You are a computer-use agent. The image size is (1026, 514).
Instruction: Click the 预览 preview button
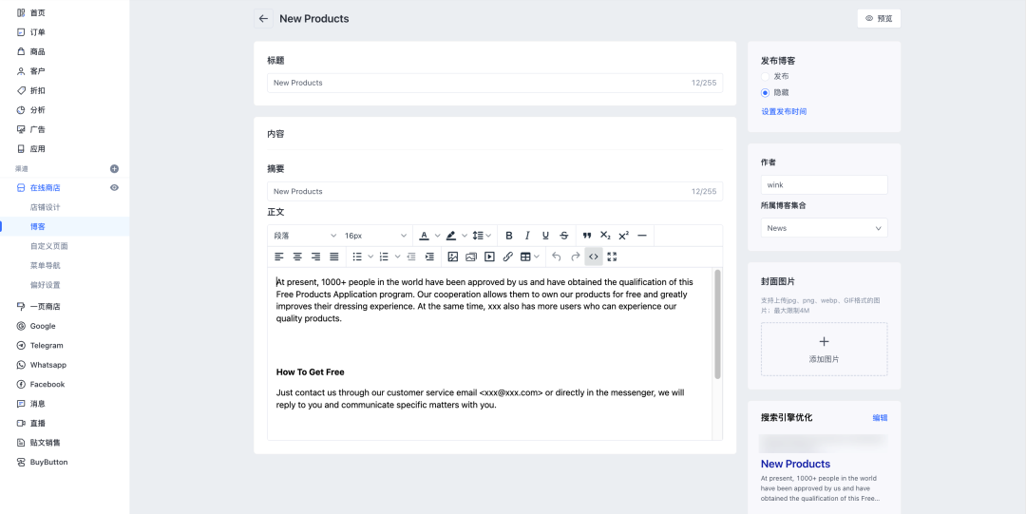[x=879, y=18]
